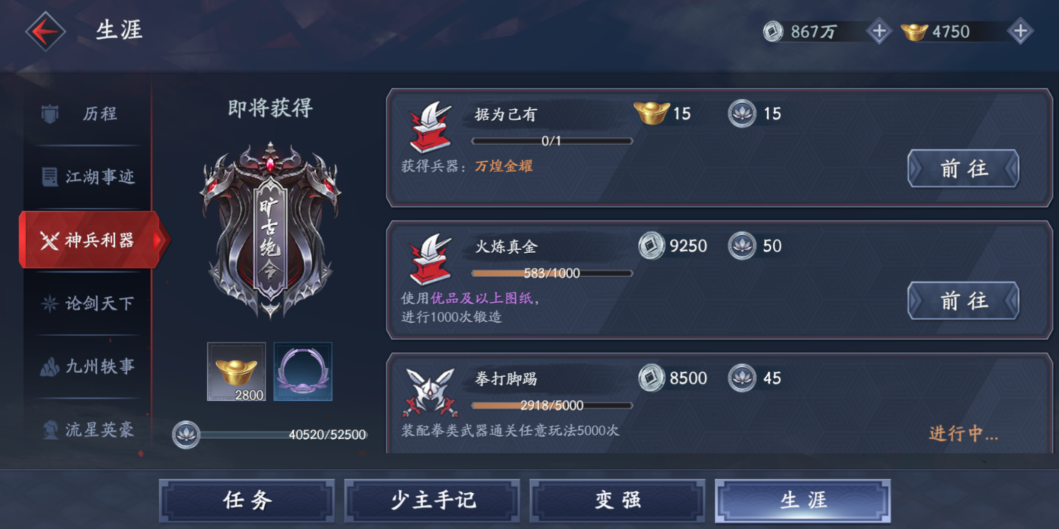Click the 拳打脚踢 crossed blades icon
1059x529 pixels.
click(430, 391)
